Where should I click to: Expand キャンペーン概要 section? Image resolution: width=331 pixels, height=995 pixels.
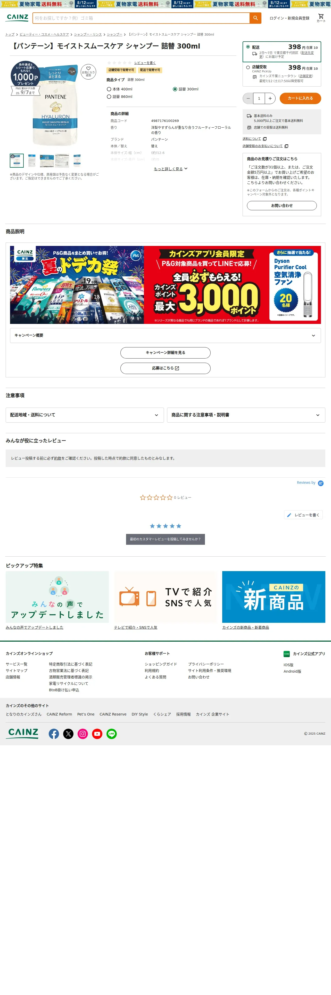(165, 335)
